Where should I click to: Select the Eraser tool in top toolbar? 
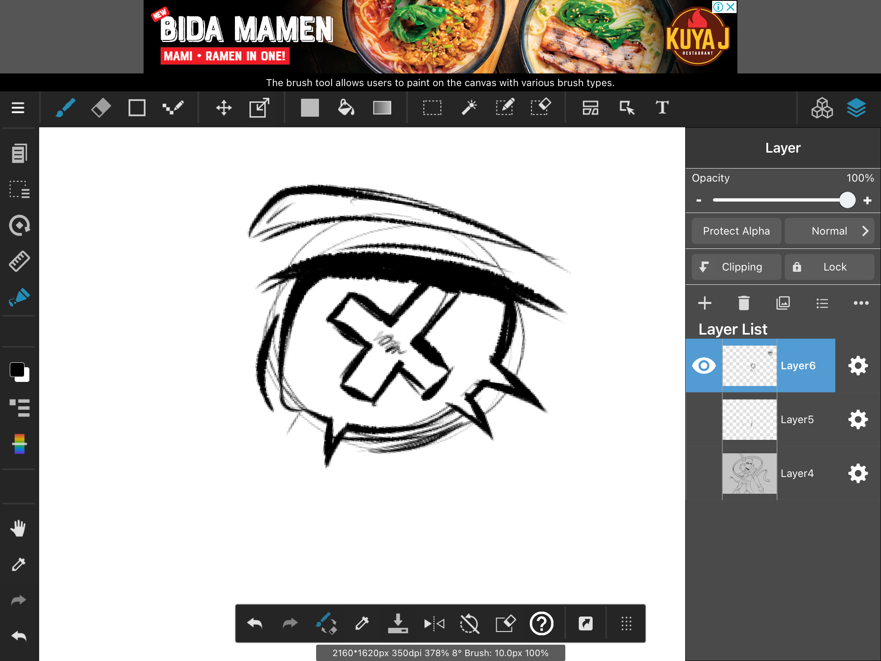click(101, 108)
